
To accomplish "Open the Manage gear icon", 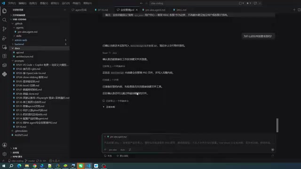I will [4, 154].
